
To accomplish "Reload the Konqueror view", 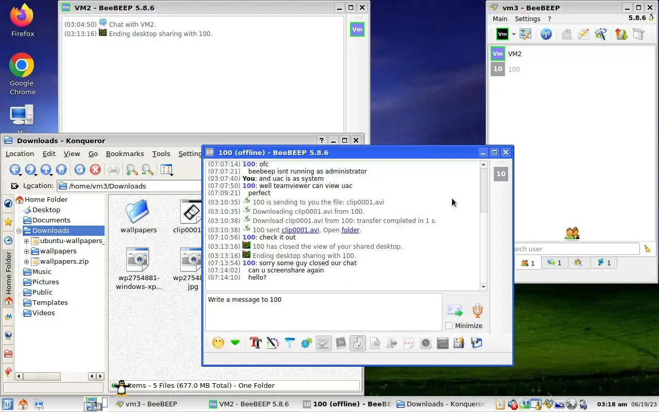I will coord(79,169).
